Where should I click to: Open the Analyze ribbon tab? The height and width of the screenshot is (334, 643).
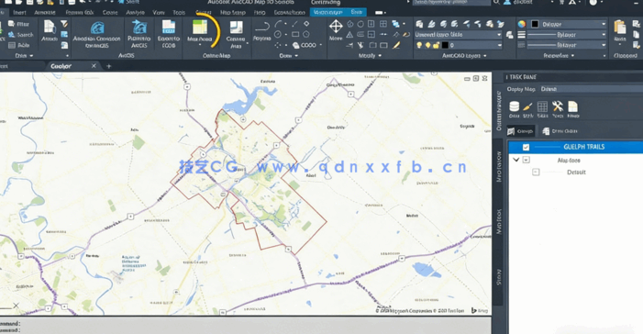coord(135,12)
